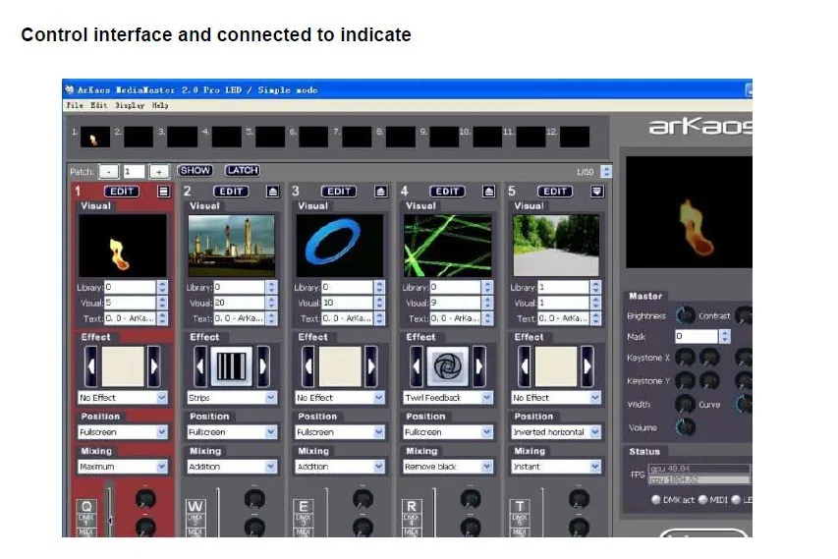Viewport: 838px width, 559px height.
Task: Toggle the SHOW button
Action: click(x=196, y=171)
